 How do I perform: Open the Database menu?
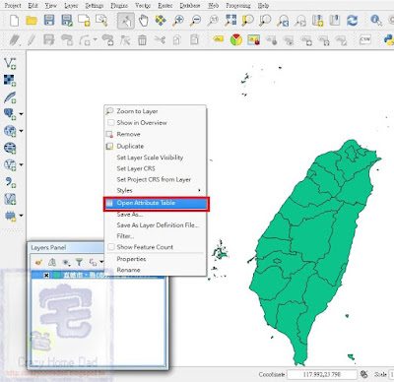(190, 6)
